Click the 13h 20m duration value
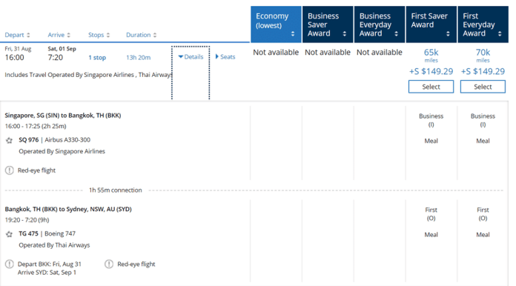Viewport: 516px width, 286px height. (138, 58)
